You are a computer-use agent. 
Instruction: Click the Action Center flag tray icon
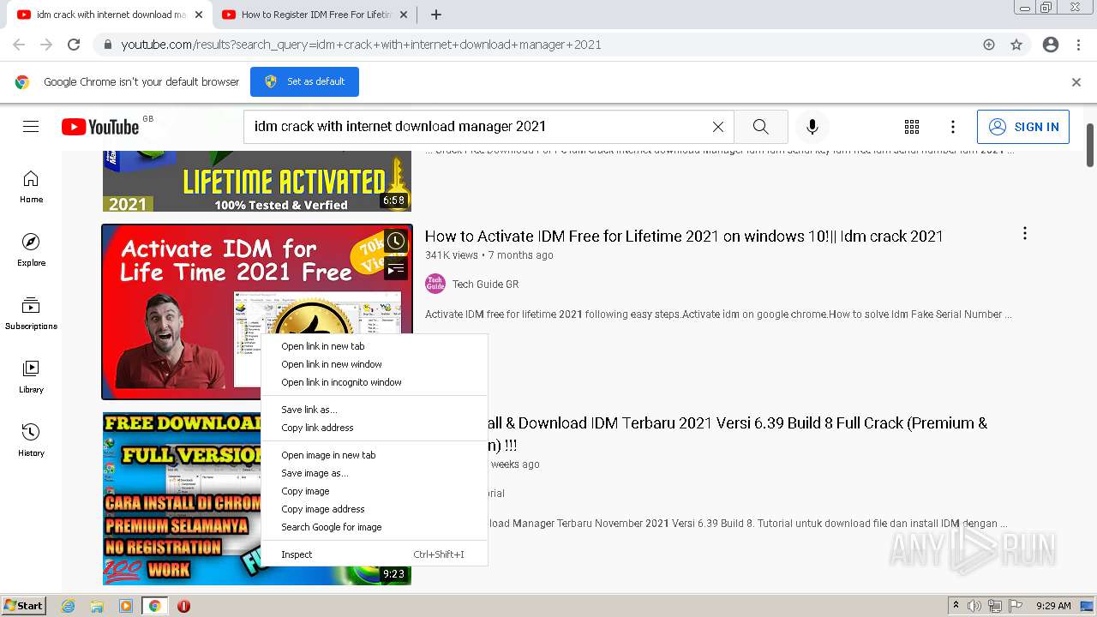(1016, 606)
